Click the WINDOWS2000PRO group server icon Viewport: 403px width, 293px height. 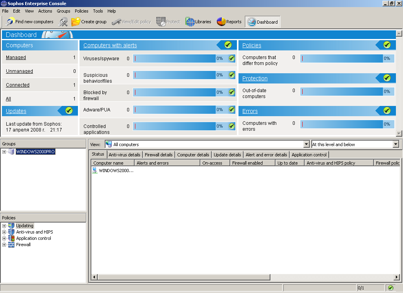coord(11,152)
